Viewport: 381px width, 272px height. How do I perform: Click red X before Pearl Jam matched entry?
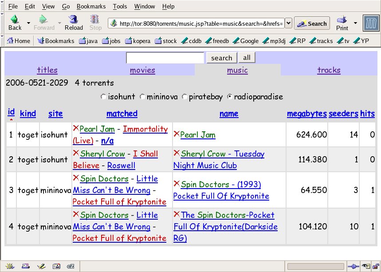tap(76, 128)
